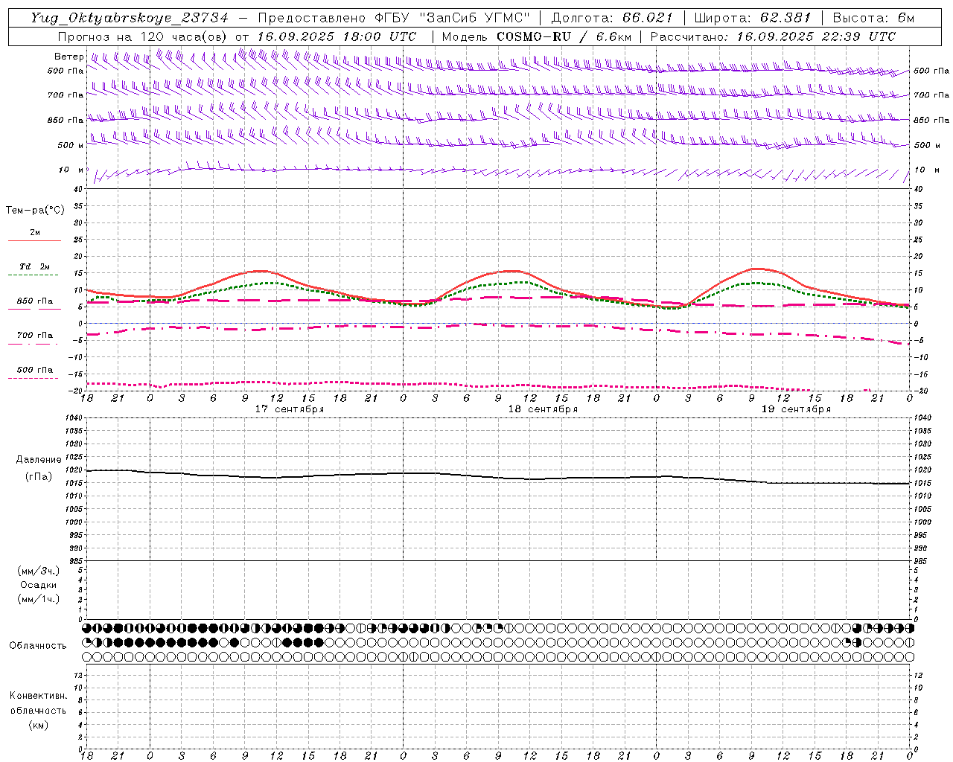Click the solid red legend line under 2м
Screen dimensions: 953x762
(x=34, y=240)
